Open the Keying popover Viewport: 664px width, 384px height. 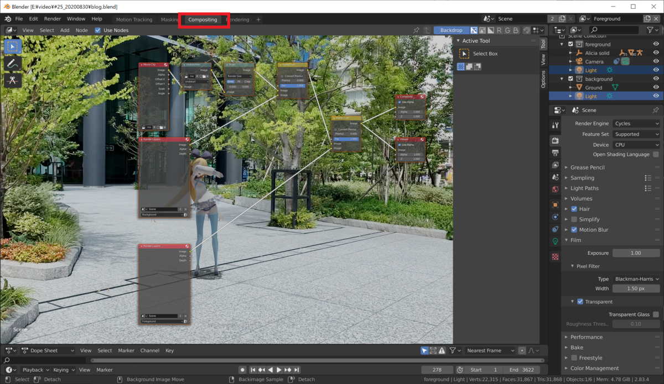pyautogui.click(x=64, y=370)
